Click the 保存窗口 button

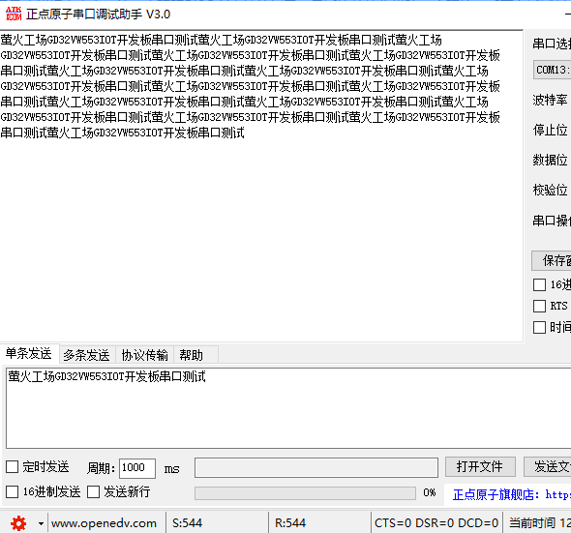coord(552,260)
